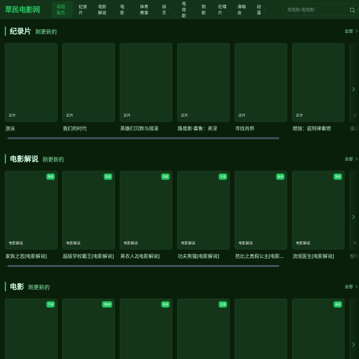View all in 纪录片 section via 全部
Image resolution: width=359 pixels, height=359 pixels.
(351, 31)
